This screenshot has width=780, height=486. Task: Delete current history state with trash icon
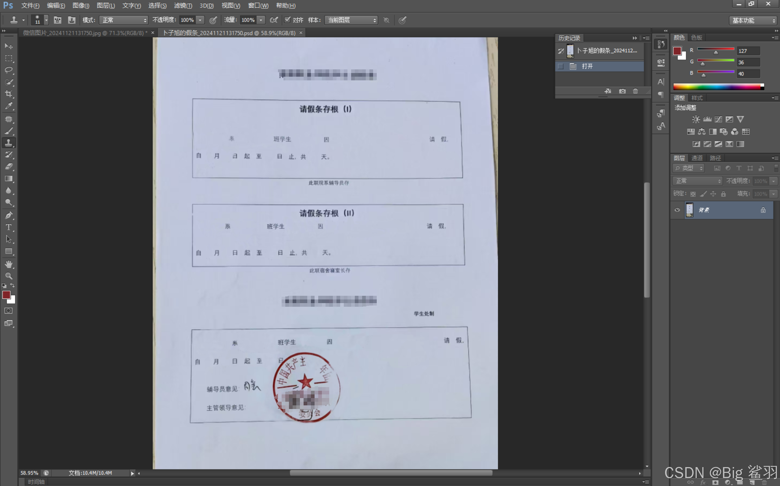tap(635, 91)
